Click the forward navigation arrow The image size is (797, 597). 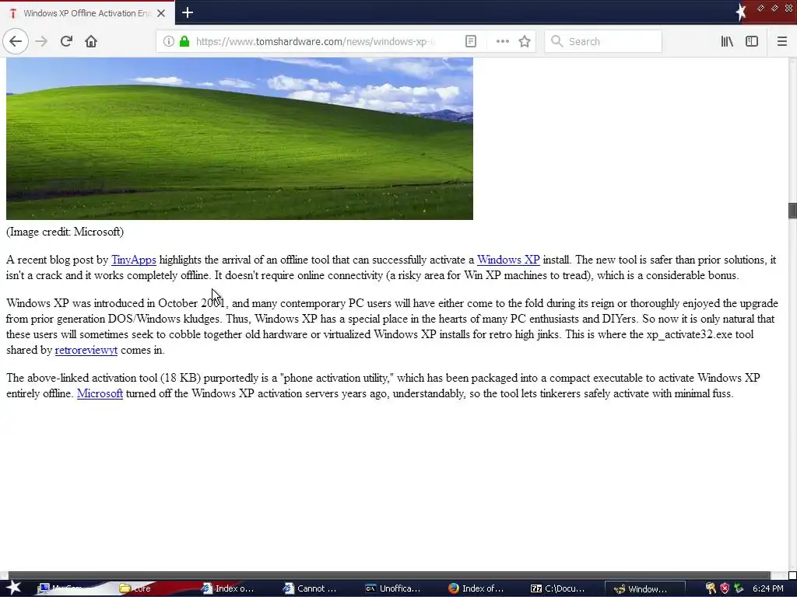(x=42, y=41)
